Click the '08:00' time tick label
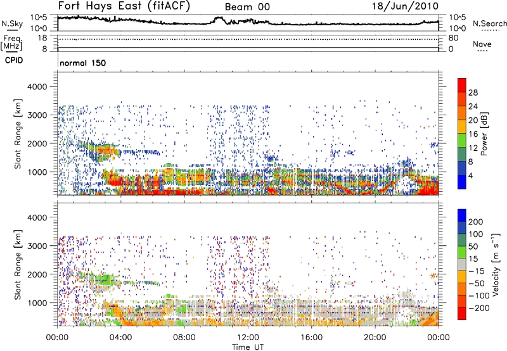 coord(184,338)
